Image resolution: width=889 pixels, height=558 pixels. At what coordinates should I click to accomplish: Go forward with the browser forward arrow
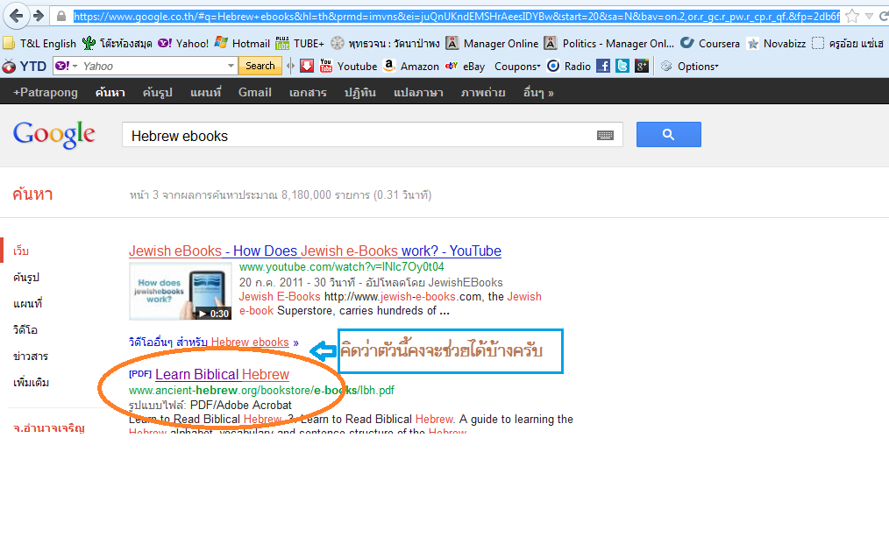pos(38,16)
